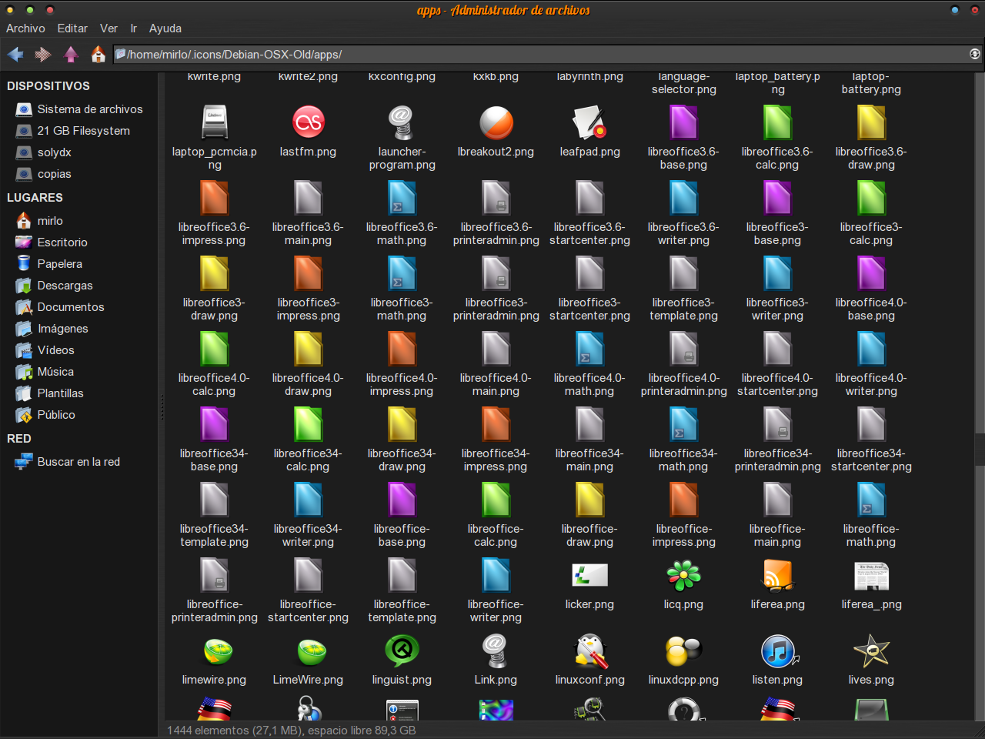Select licq.png flower icon
Screen dimensions: 985x739
[x=683, y=575]
